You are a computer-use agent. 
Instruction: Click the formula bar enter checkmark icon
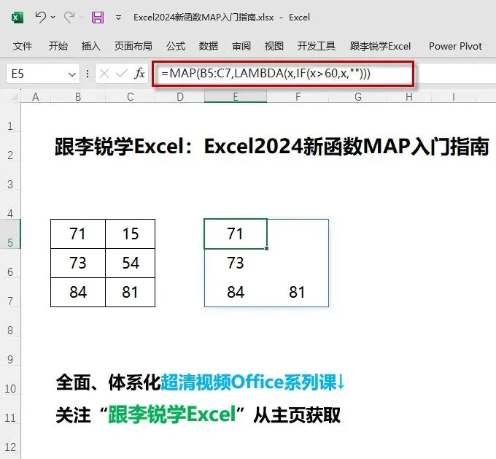pyautogui.click(x=122, y=74)
